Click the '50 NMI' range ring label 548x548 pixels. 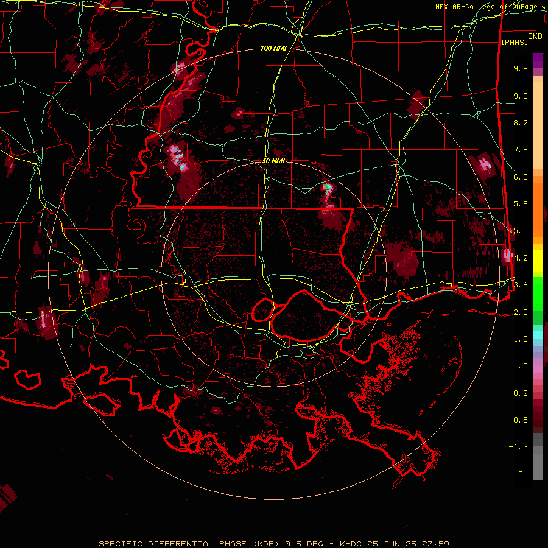[273, 161]
